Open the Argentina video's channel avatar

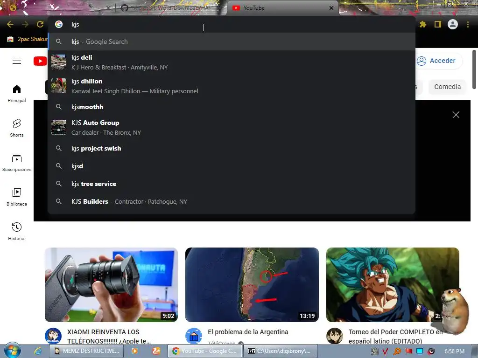[x=194, y=336]
